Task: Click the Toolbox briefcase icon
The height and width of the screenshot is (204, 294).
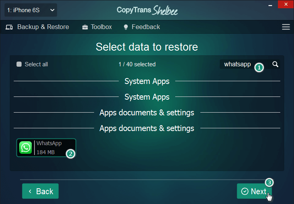Action: click(85, 27)
